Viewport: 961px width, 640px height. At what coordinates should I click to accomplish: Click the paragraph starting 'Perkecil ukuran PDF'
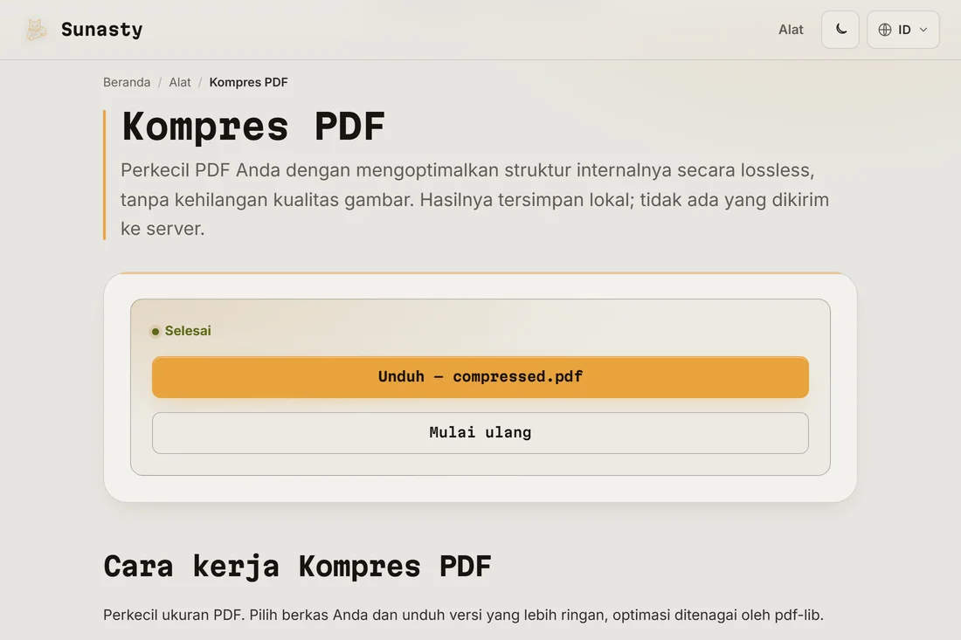pos(463,615)
